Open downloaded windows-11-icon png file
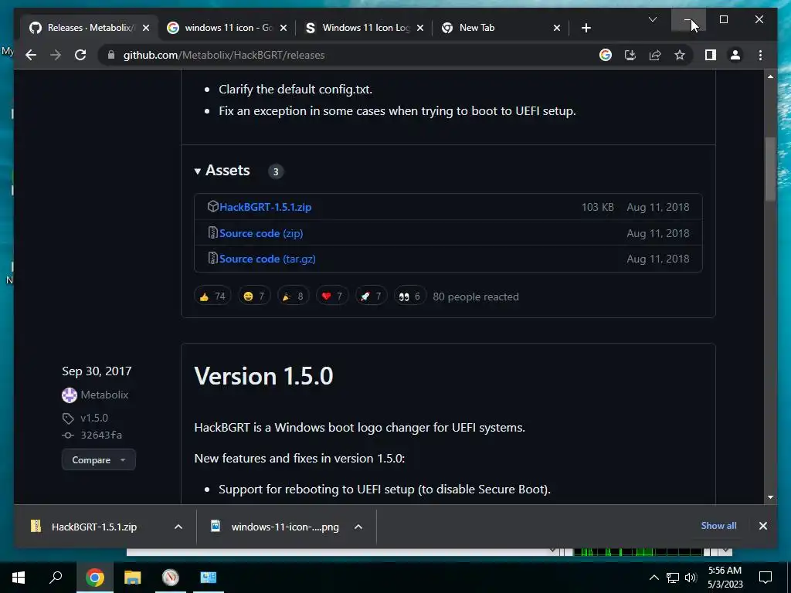791x593 pixels. tap(275, 527)
